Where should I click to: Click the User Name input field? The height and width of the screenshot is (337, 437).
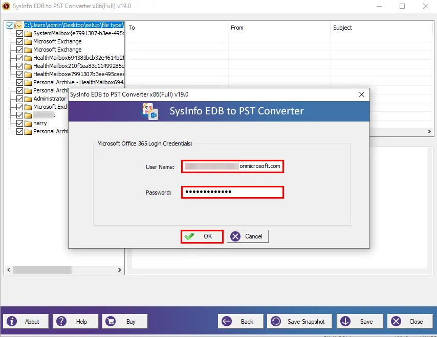(x=232, y=166)
